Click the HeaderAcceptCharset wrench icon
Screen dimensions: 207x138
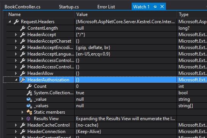tap(23, 41)
